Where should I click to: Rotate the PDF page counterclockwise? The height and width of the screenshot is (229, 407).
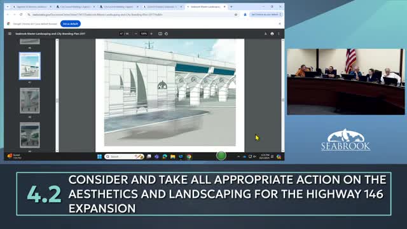(167, 34)
